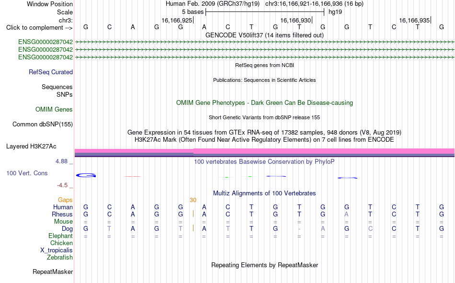
Task: Click the hg19 label beside scale bar
Action: point(335,12)
